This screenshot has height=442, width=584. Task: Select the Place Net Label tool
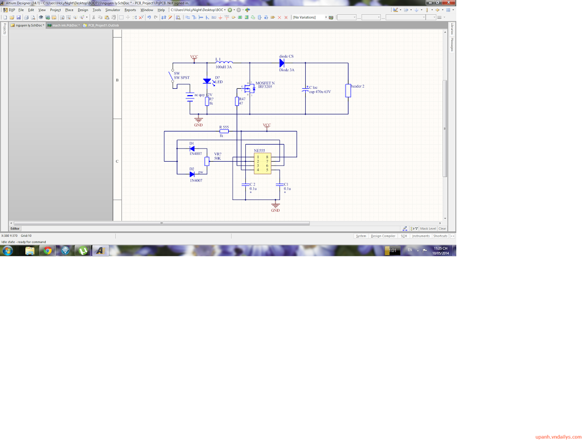214,18
